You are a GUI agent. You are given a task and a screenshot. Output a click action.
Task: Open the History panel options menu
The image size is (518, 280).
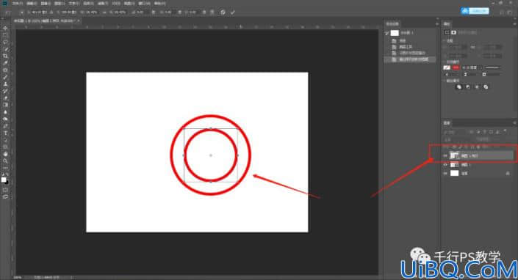point(436,23)
